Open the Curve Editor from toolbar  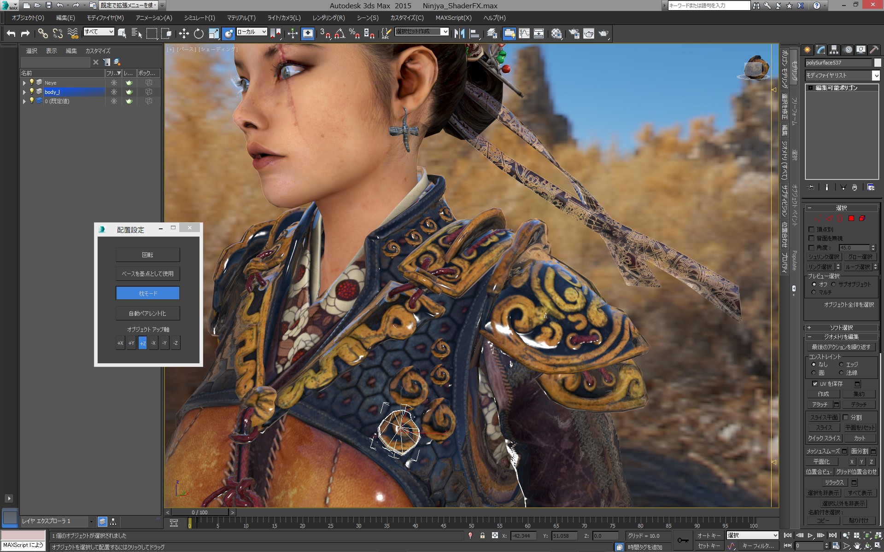point(524,34)
